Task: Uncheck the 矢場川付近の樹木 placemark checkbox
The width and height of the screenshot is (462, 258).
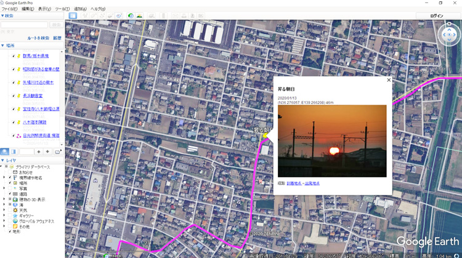Action: 14,83
